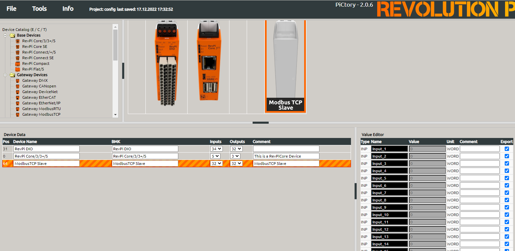The height and width of the screenshot is (251, 515).
Task: Click the Base Devices folder icon
Action: [12, 35]
